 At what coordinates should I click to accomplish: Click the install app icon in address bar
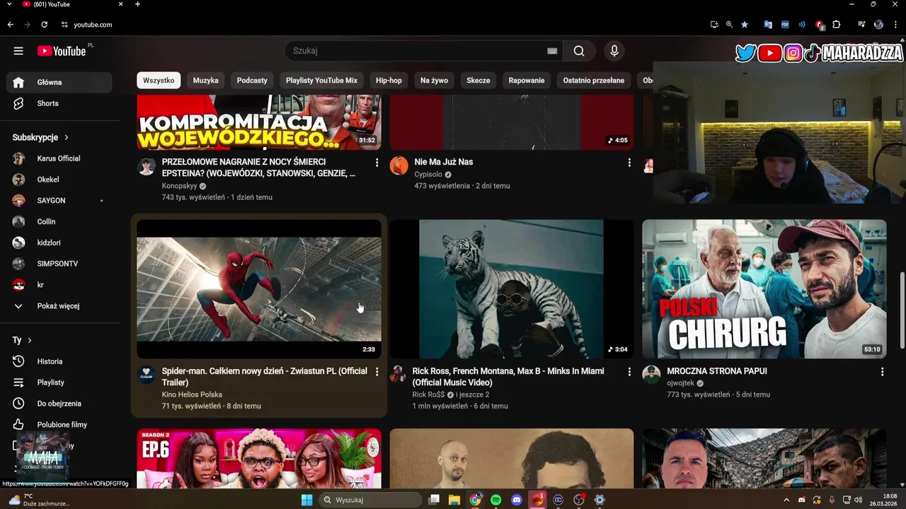pos(714,25)
